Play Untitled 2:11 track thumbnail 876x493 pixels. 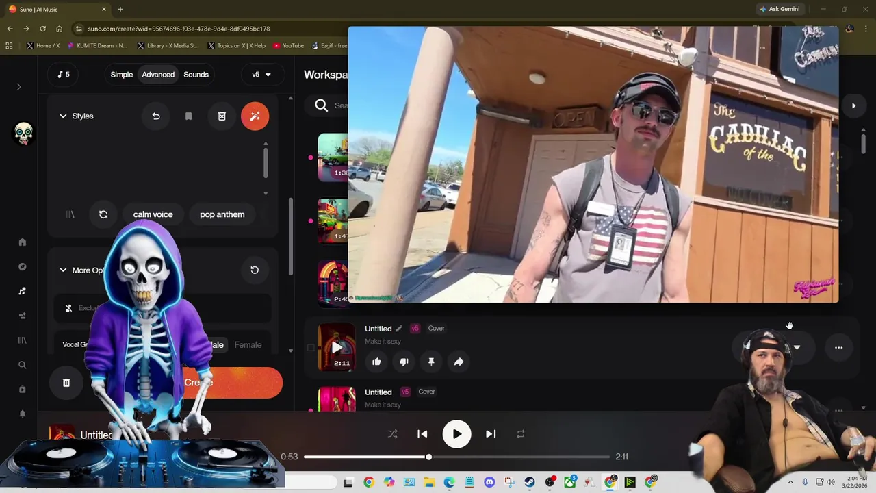[337, 347]
